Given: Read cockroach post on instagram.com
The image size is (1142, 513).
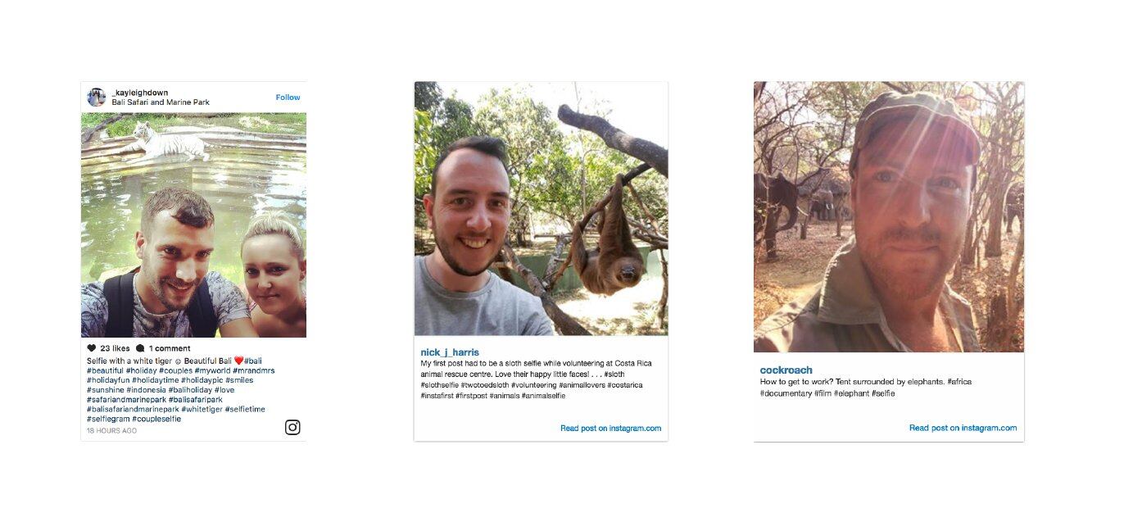Looking at the screenshot, I should (963, 428).
